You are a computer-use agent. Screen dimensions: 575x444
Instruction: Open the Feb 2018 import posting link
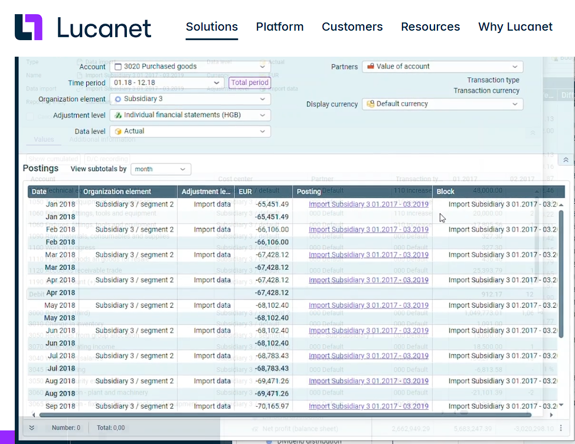click(x=368, y=230)
